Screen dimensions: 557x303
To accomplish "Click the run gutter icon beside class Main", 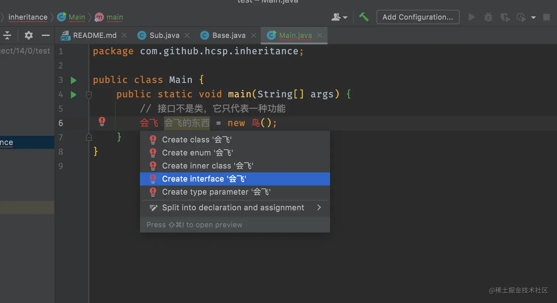I will point(73,80).
